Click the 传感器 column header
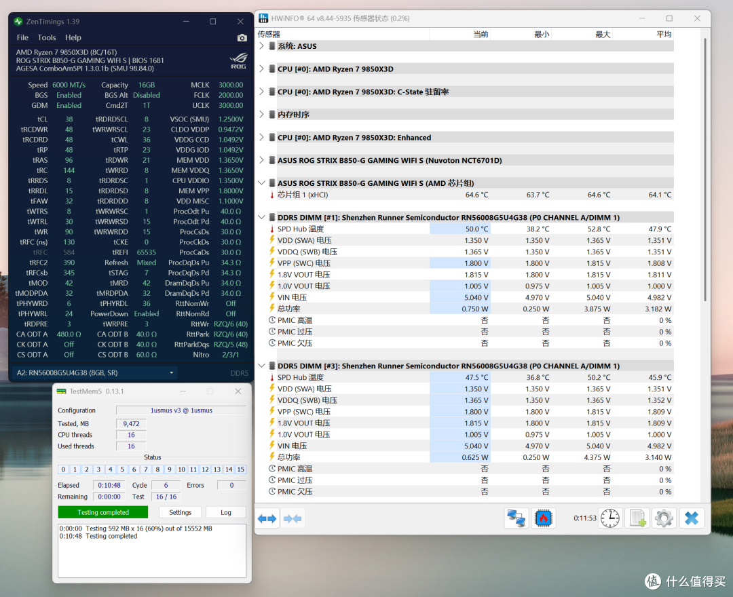 (343, 34)
